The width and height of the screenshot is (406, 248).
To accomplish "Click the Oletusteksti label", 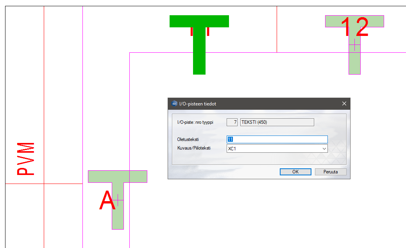I will click(x=188, y=139).
